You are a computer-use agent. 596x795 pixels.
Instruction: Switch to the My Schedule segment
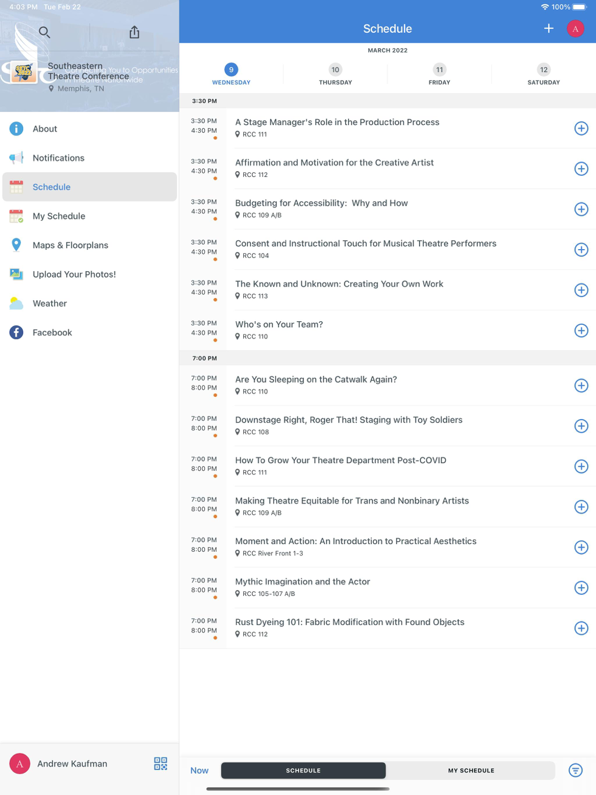coord(471,771)
